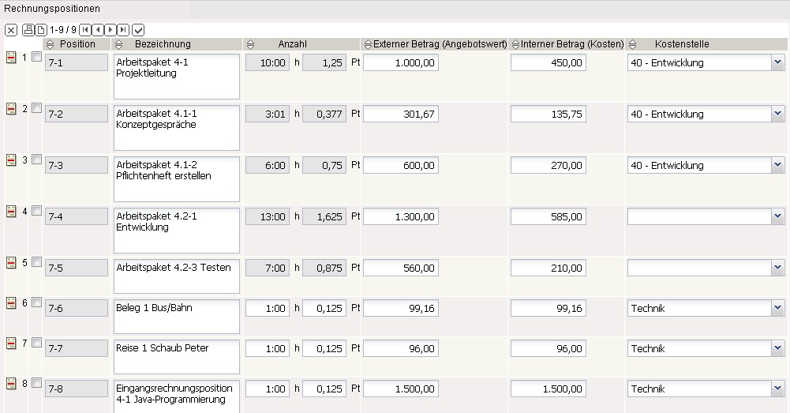Sort by Anzahl column arrows
790x413 pixels.
tap(250, 44)
